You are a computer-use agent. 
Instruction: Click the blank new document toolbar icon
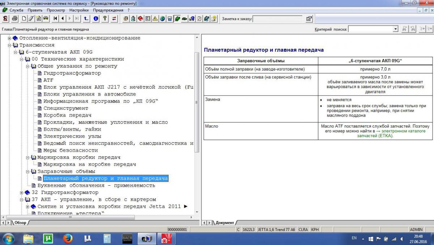point(24,18)
